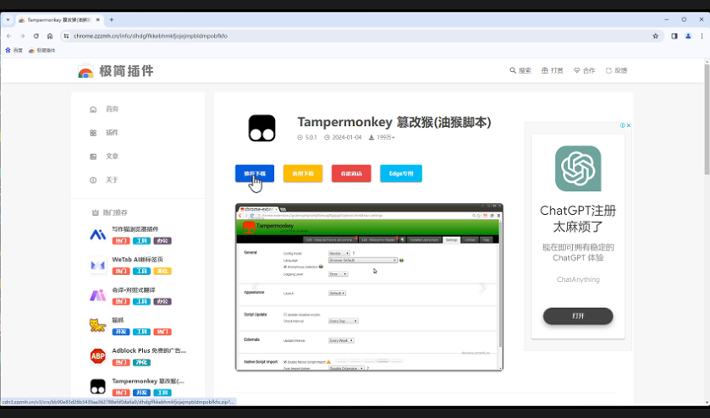The height and width of the screenshot is (418, 710).
Task: Click the page vertical scrollbar
Action: (x=707, y=119)
